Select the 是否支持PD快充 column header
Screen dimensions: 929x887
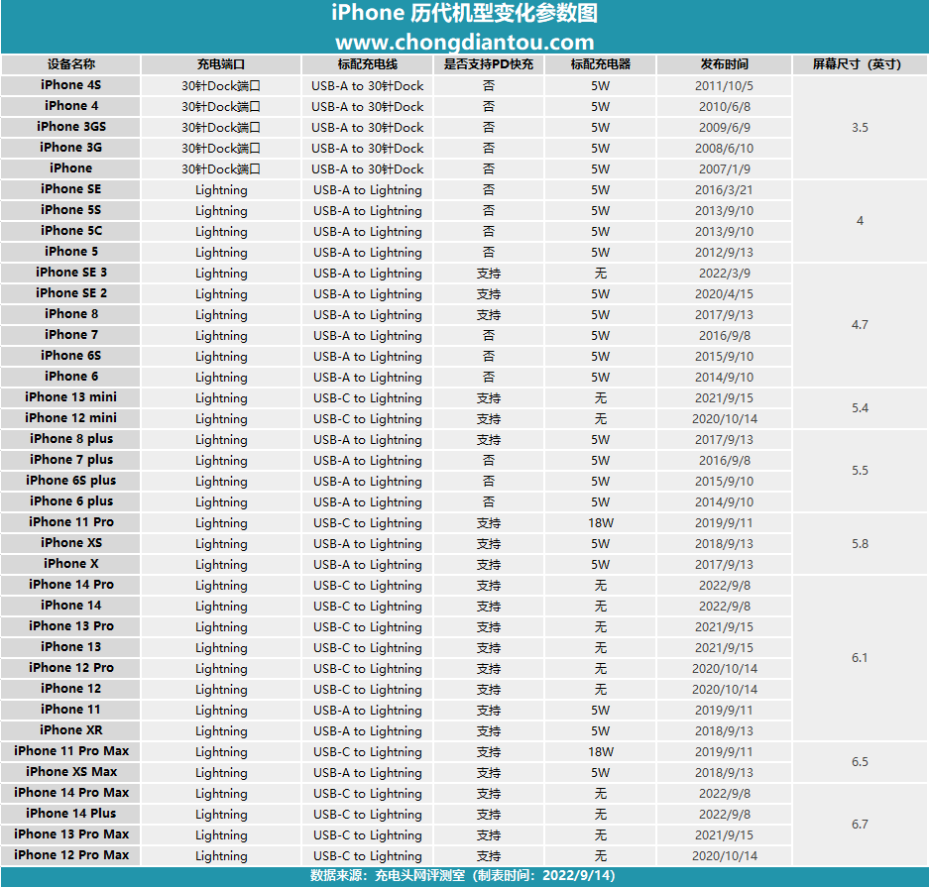click(489, 64)
